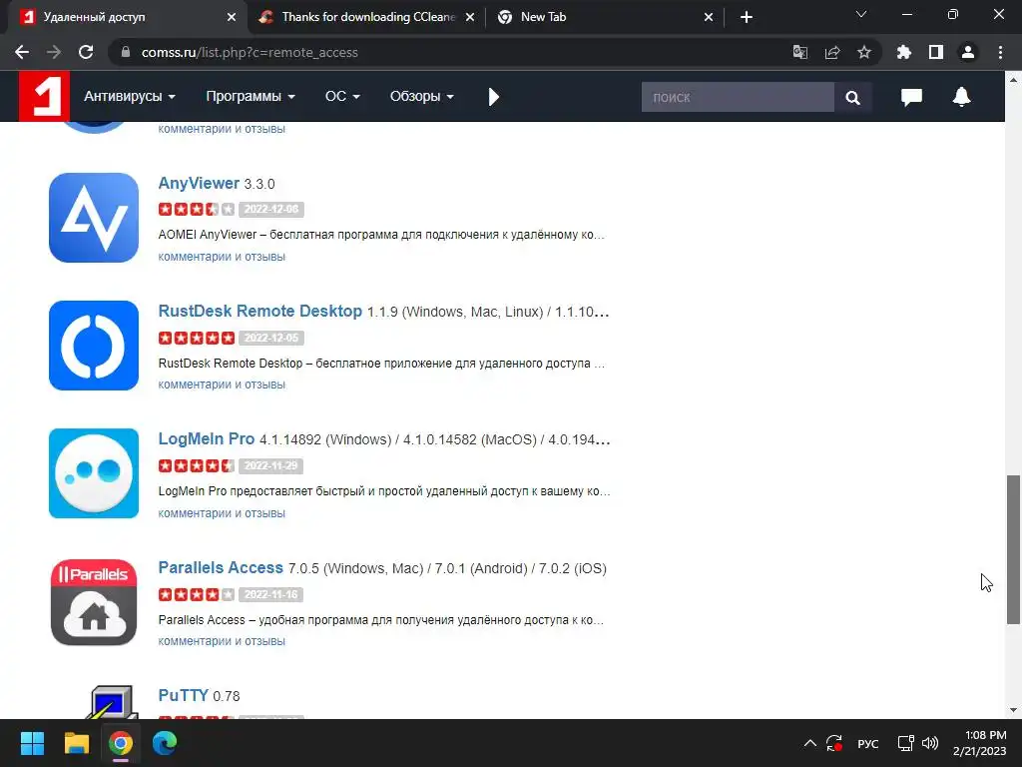
Task: Open the network tray icon
Action: click(x=905, y=743)
